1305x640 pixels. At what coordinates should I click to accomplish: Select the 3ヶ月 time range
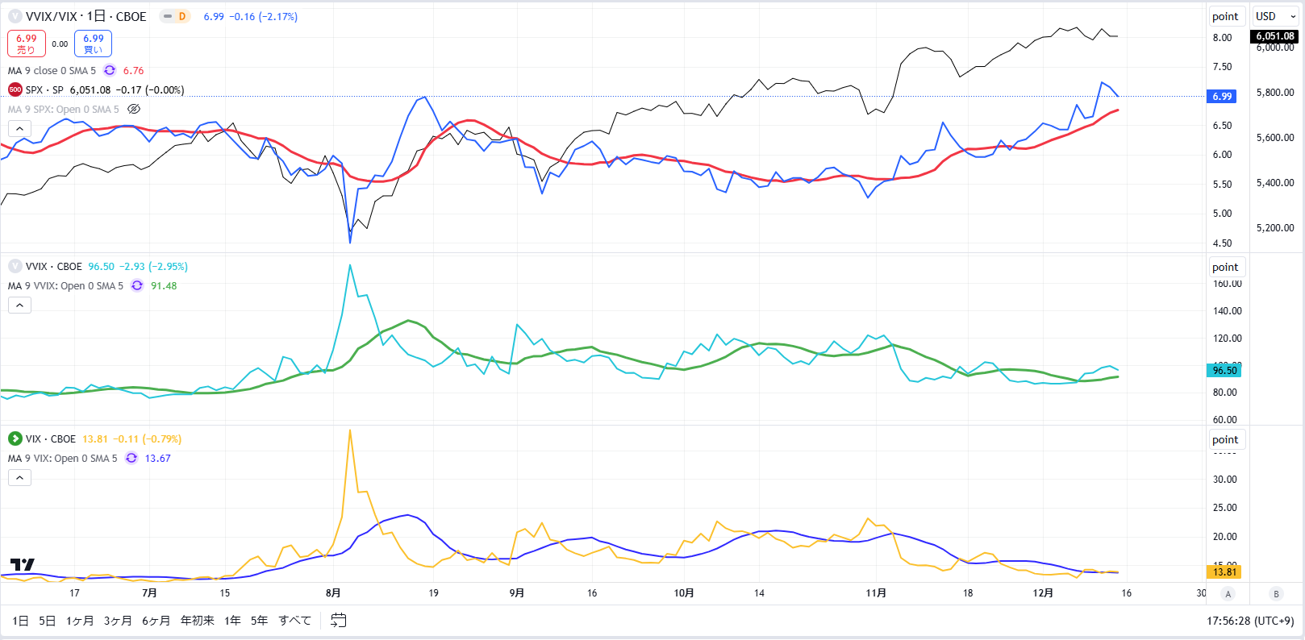click(x=118, y=620)
